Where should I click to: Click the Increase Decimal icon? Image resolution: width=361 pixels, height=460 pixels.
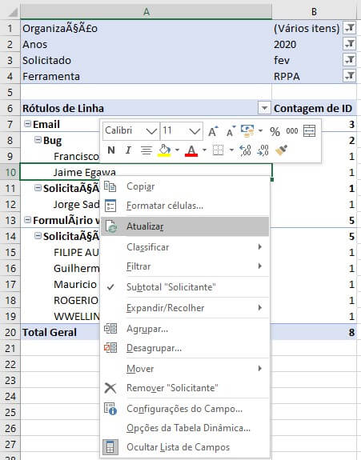245,150
